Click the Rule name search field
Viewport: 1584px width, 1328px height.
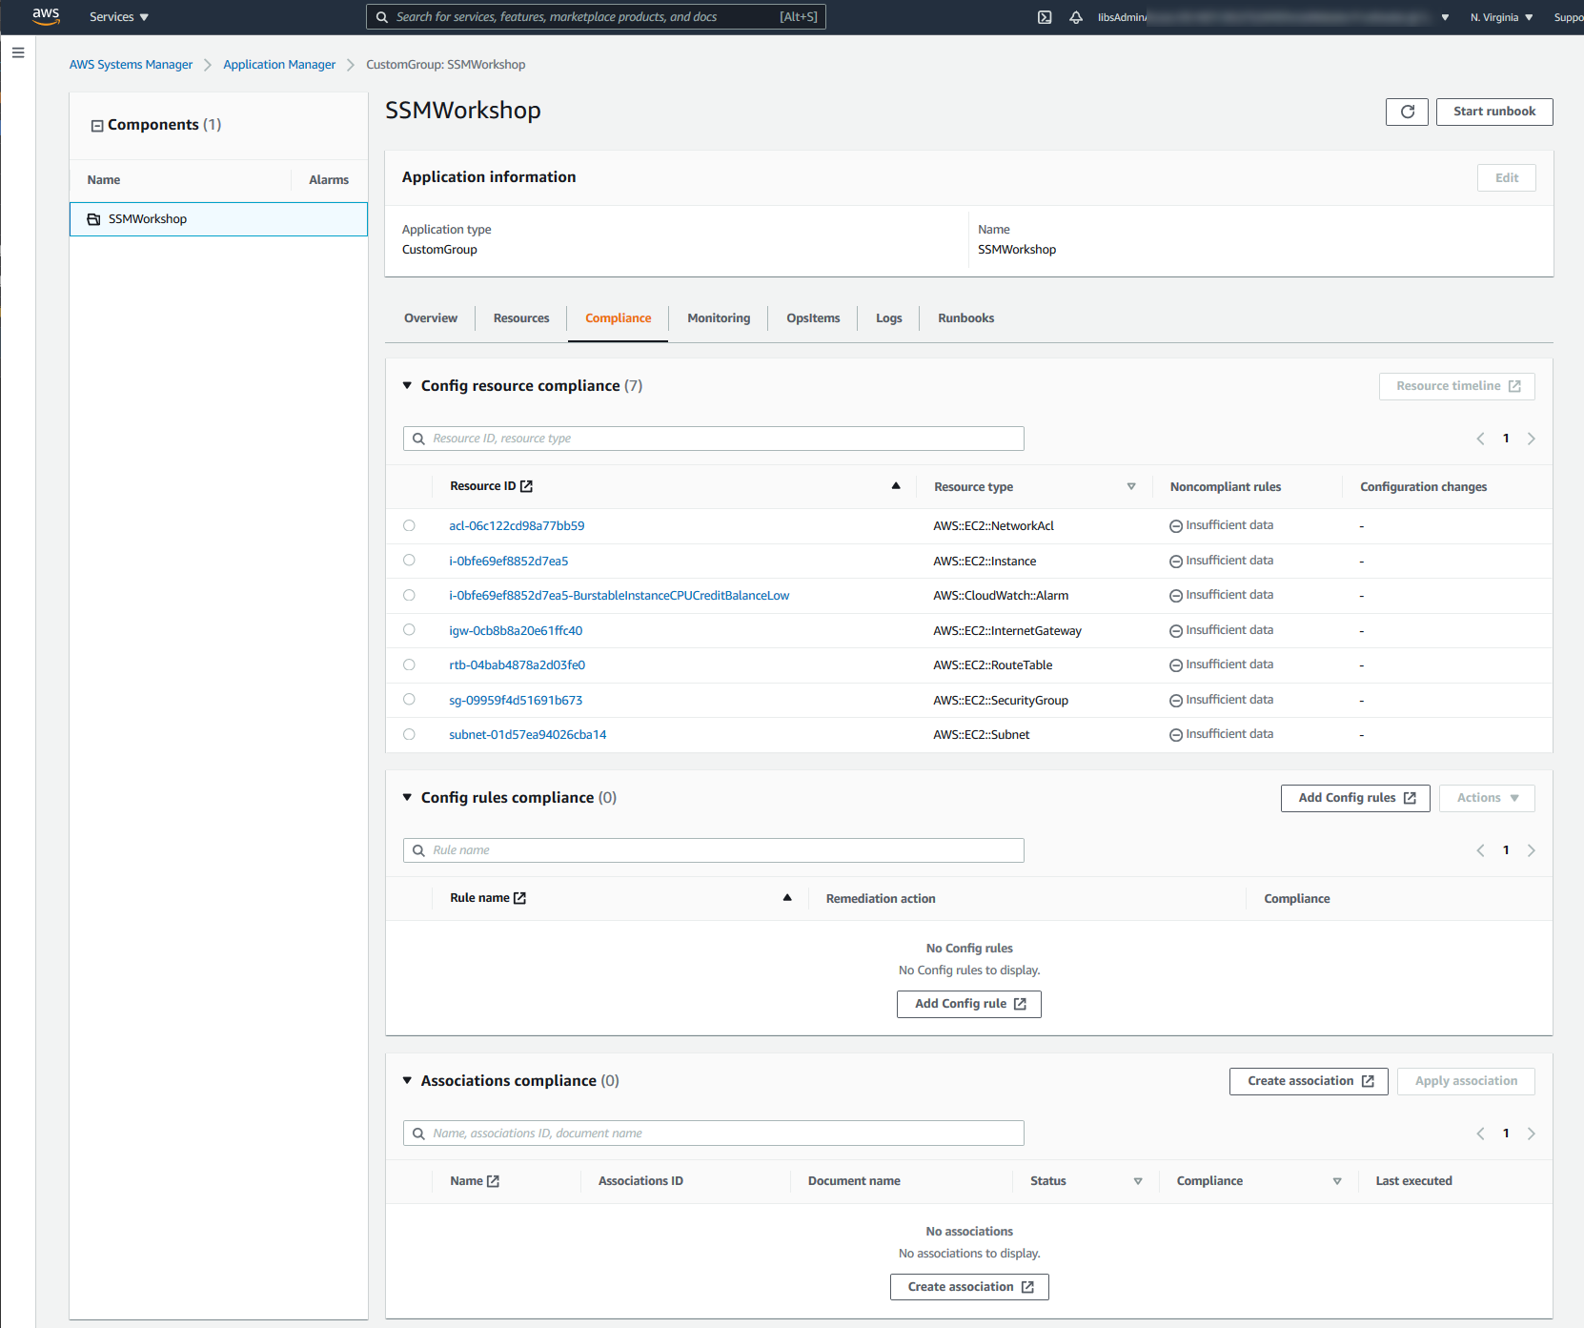pyautogui.click(x=713, y=850)
